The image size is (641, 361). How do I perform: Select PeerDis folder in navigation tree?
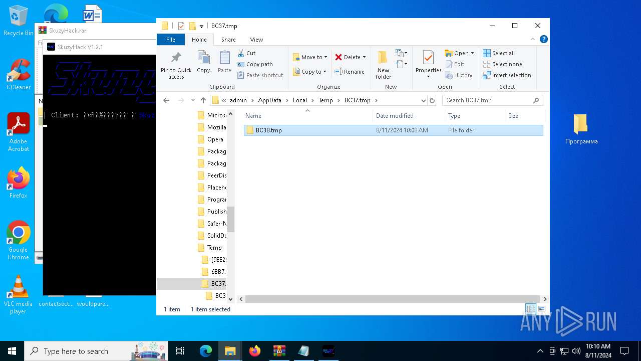212,175
